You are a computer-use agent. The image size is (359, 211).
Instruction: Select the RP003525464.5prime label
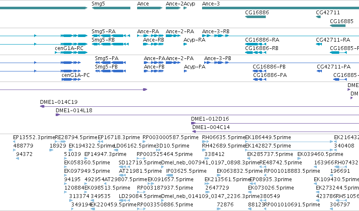(x=165, y=154)
